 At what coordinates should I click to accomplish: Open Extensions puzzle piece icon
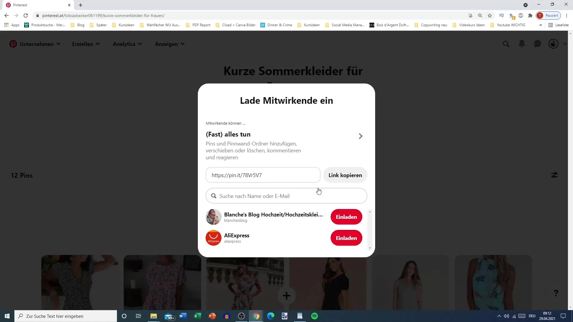pyautogui.click(x=530, y=16)
